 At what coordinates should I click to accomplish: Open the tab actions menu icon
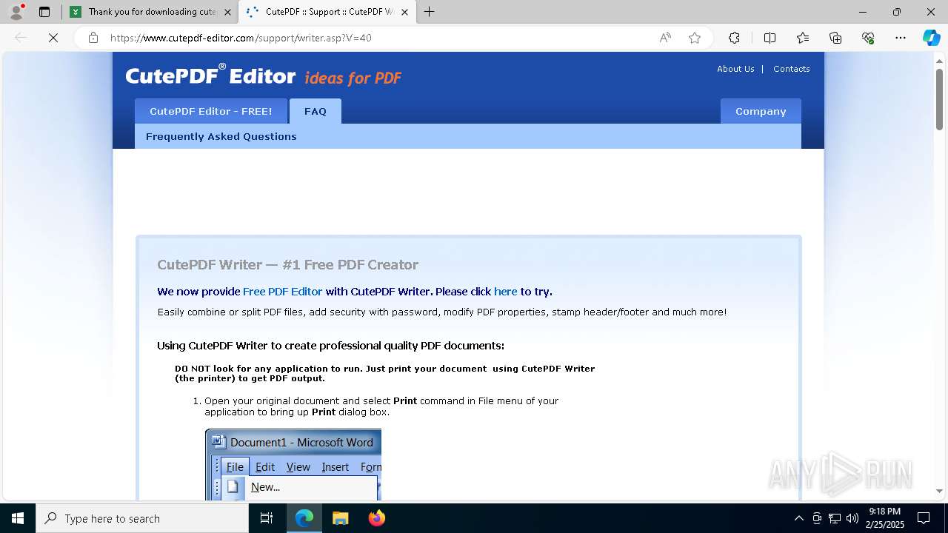44,12
